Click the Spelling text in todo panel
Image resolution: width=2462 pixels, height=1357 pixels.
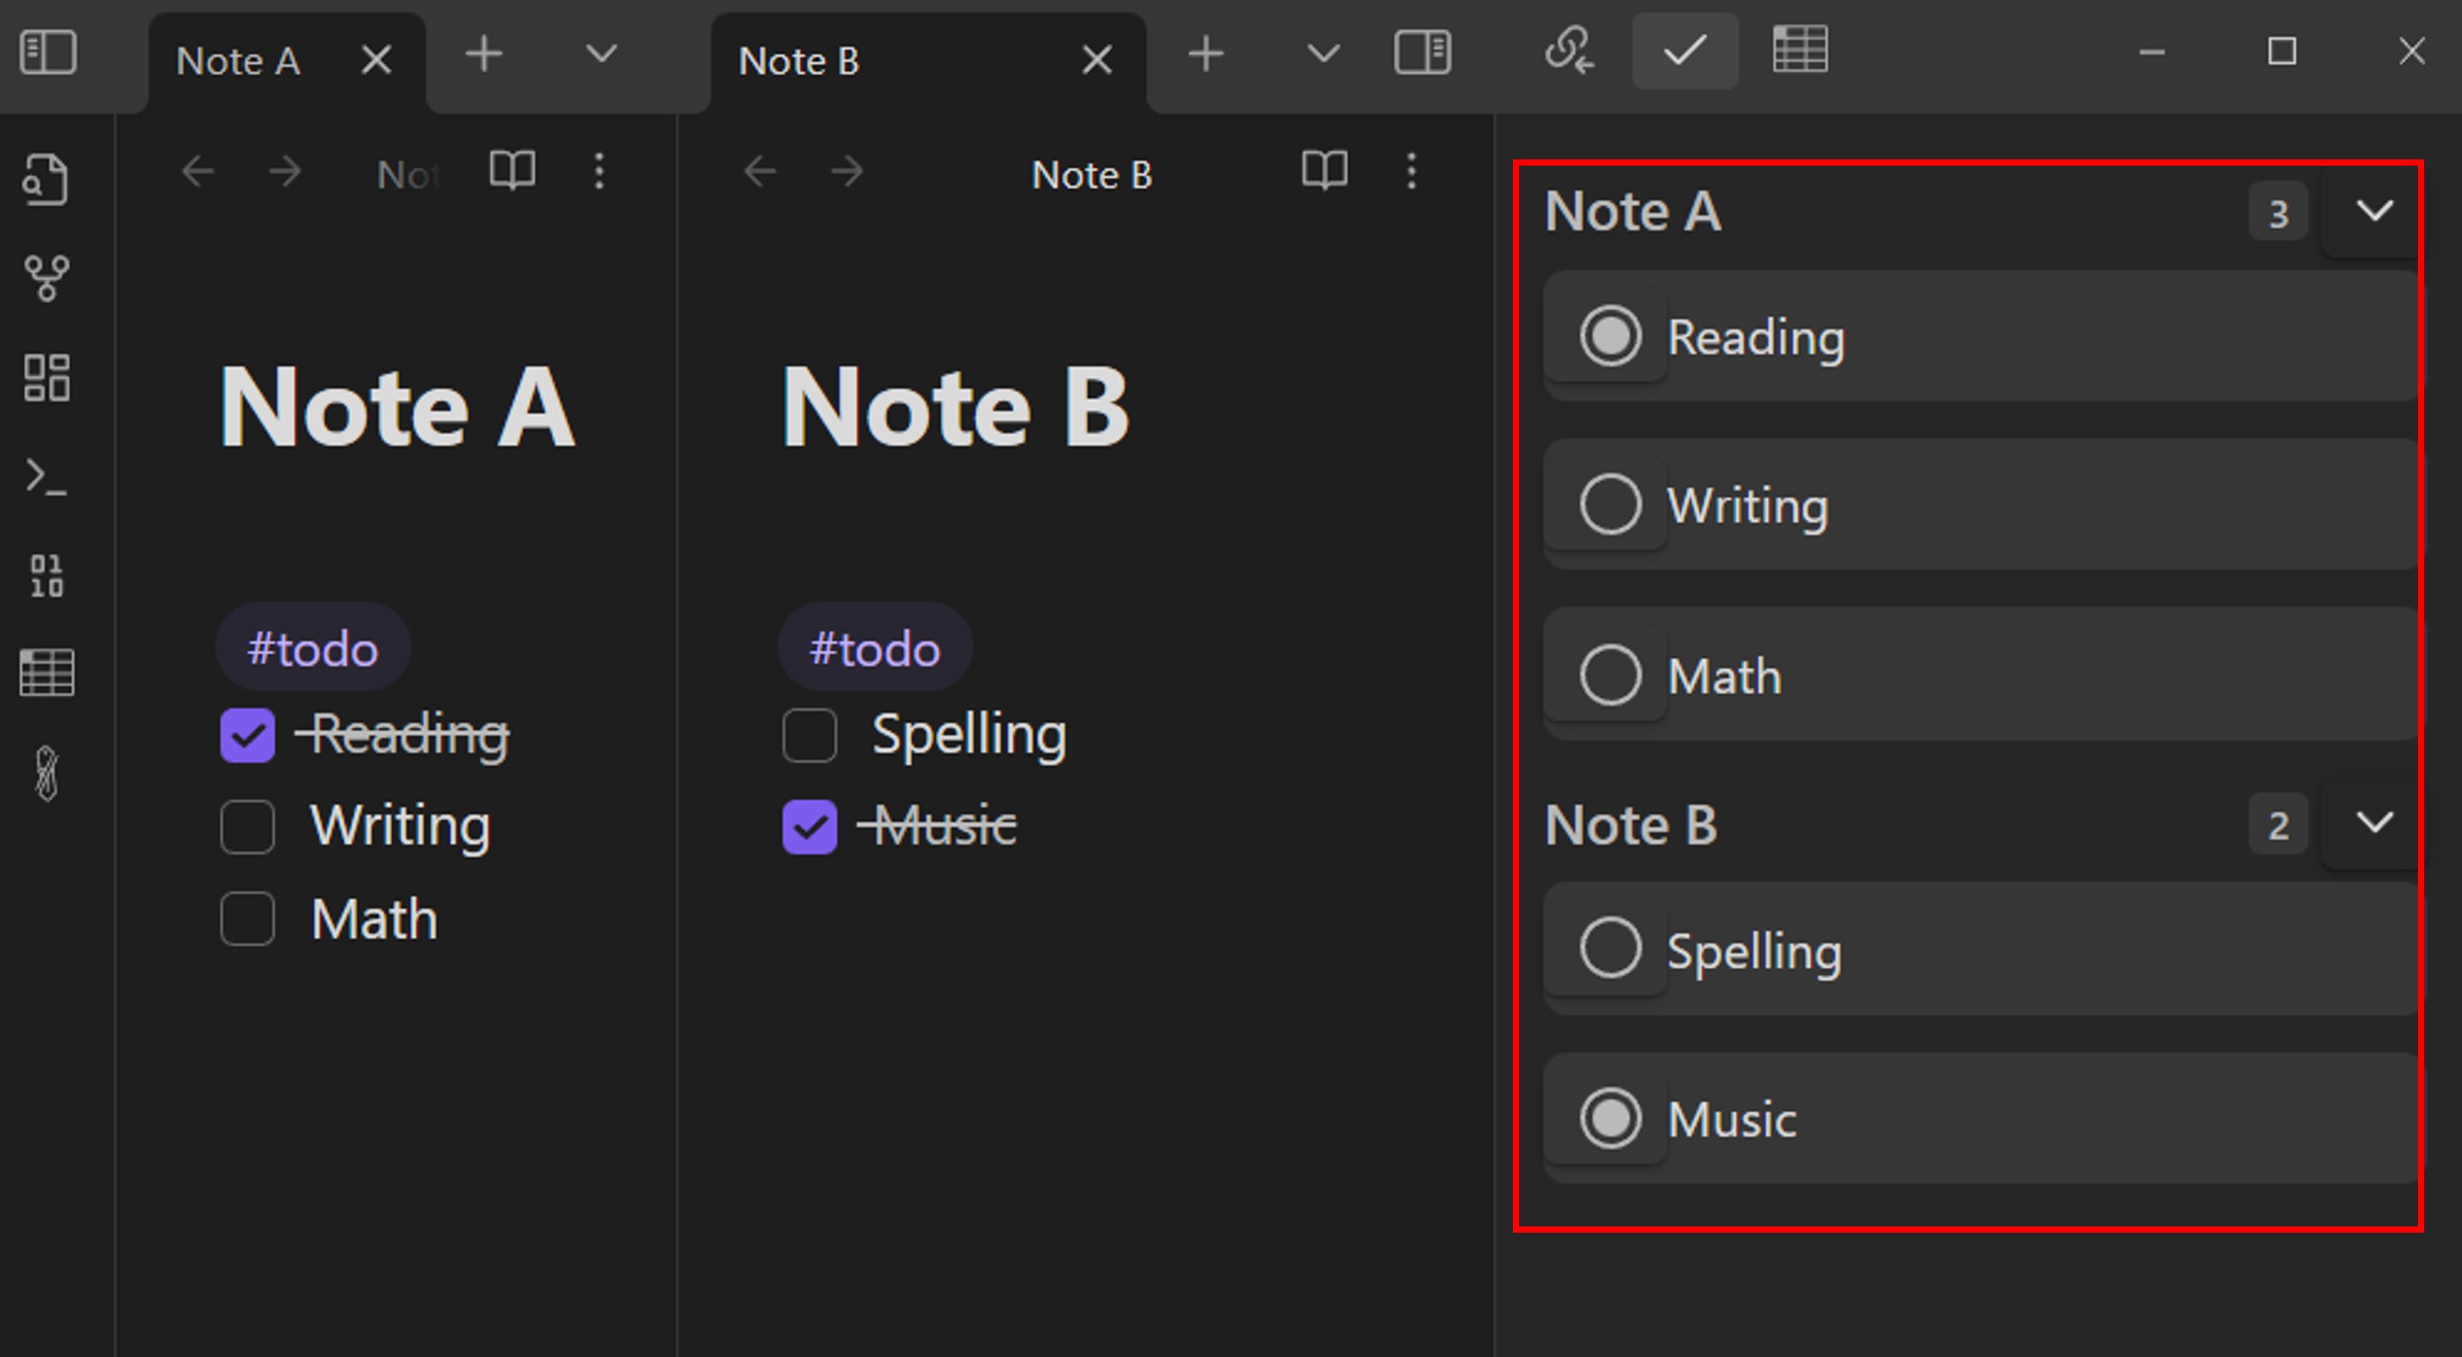click(x=1754, y=953)
